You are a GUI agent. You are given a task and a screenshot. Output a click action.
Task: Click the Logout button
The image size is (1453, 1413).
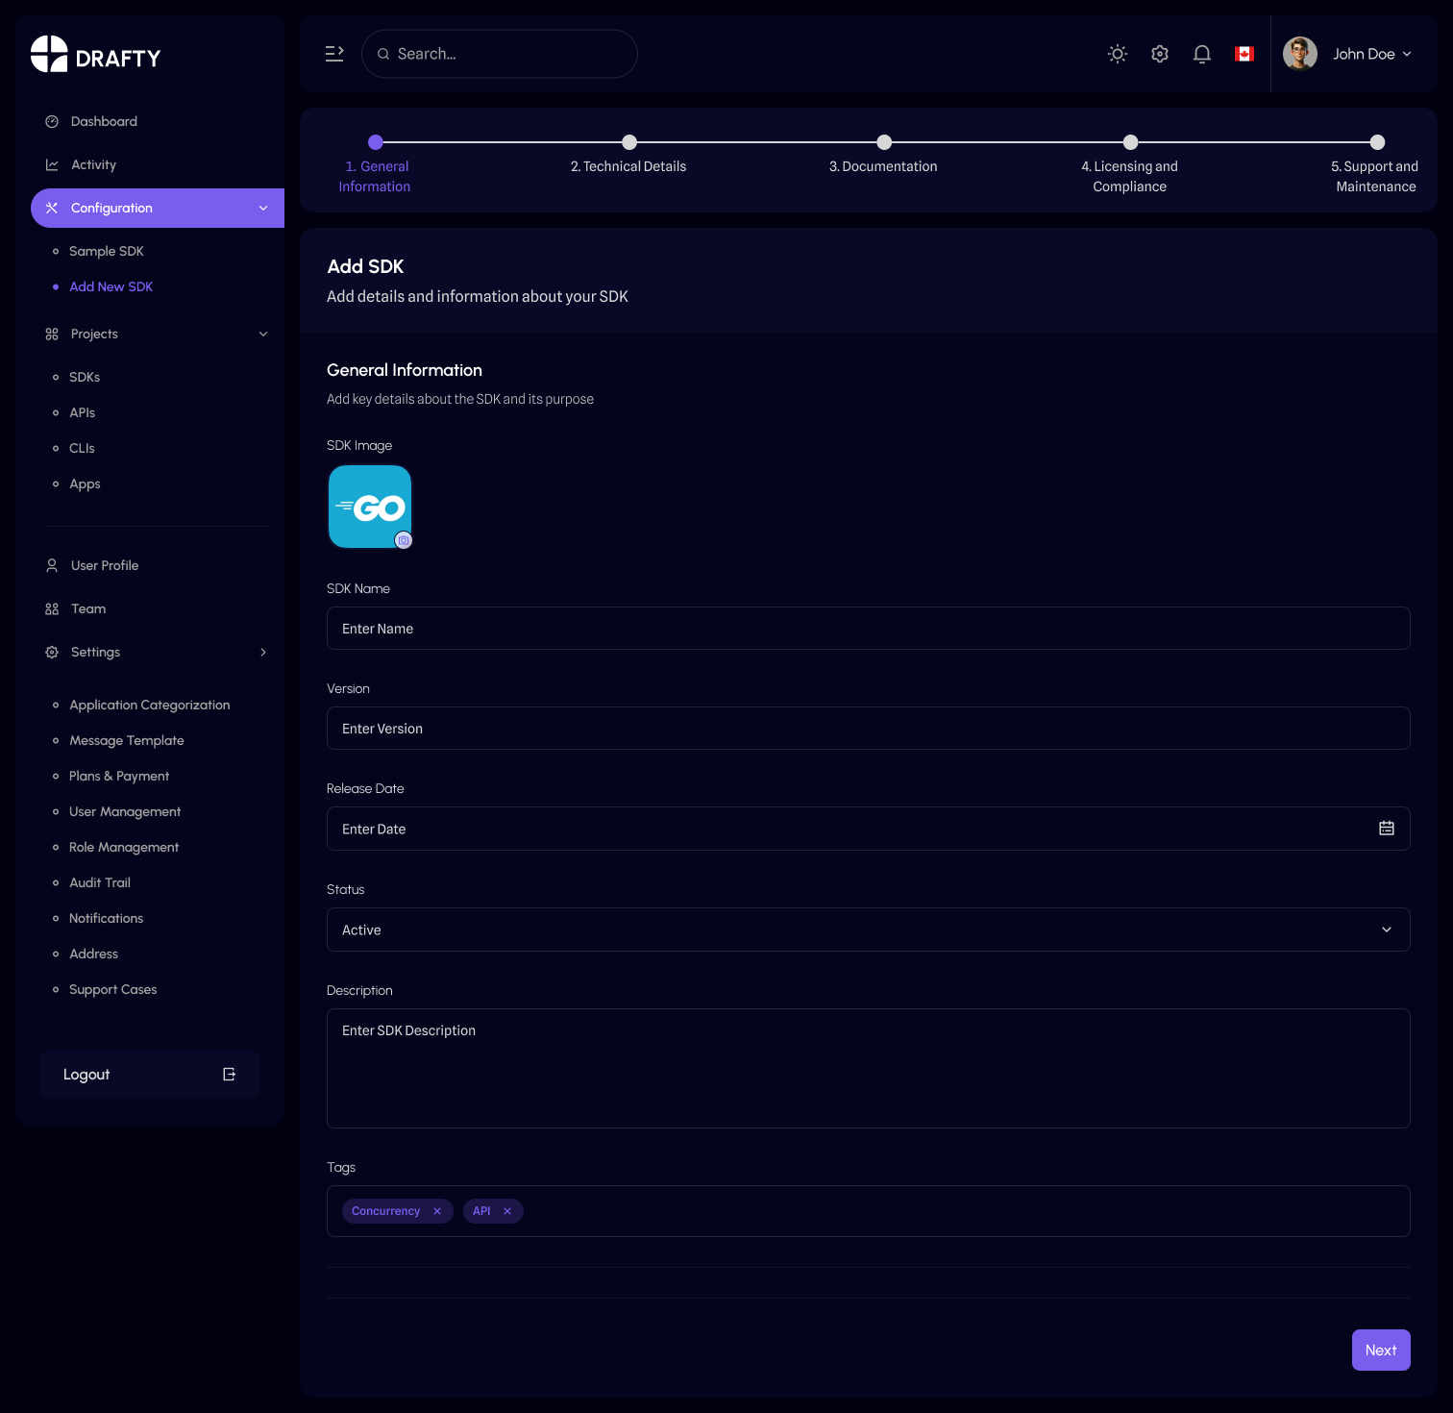click(x=150, y=1075)
